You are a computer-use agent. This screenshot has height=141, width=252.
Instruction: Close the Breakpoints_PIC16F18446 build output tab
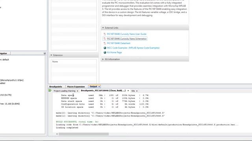pyautogui.click(x=128, y=90)
